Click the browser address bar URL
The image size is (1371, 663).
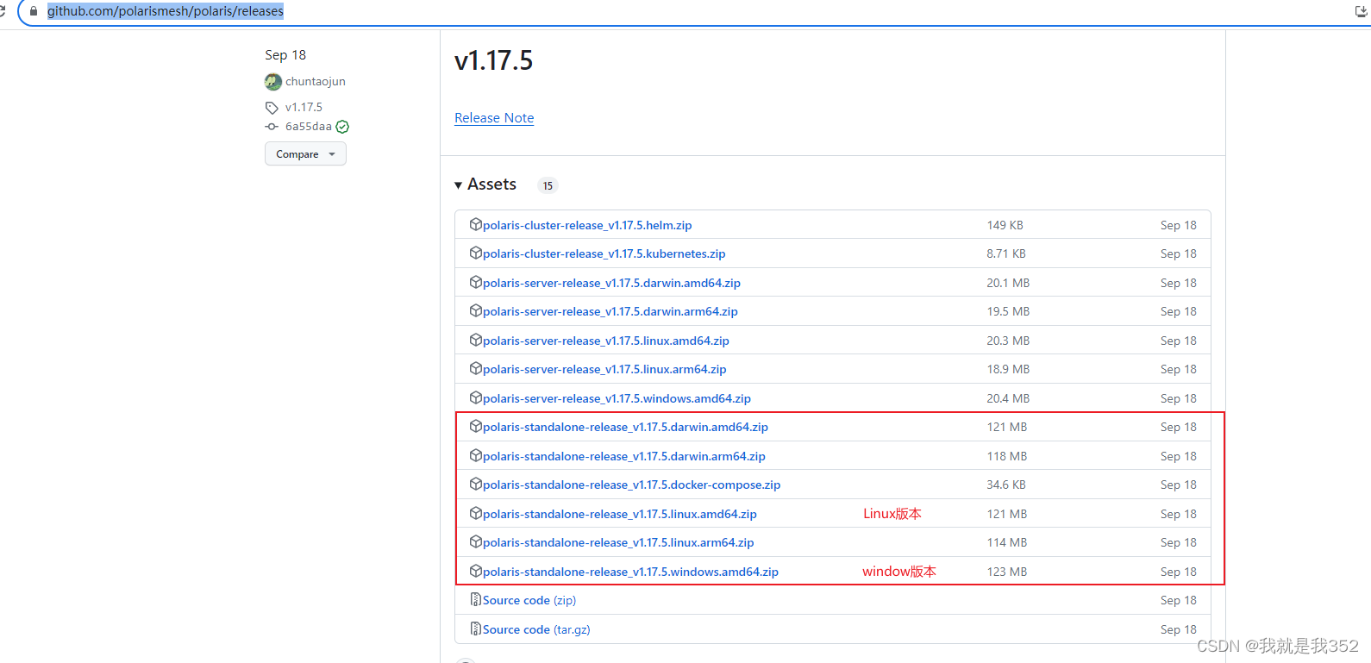(166, 11)
